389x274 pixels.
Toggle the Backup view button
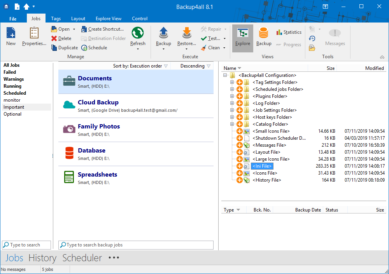(264, 36)
